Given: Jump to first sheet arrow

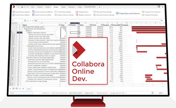Looking at the screenshot, I should pos(10,89).
